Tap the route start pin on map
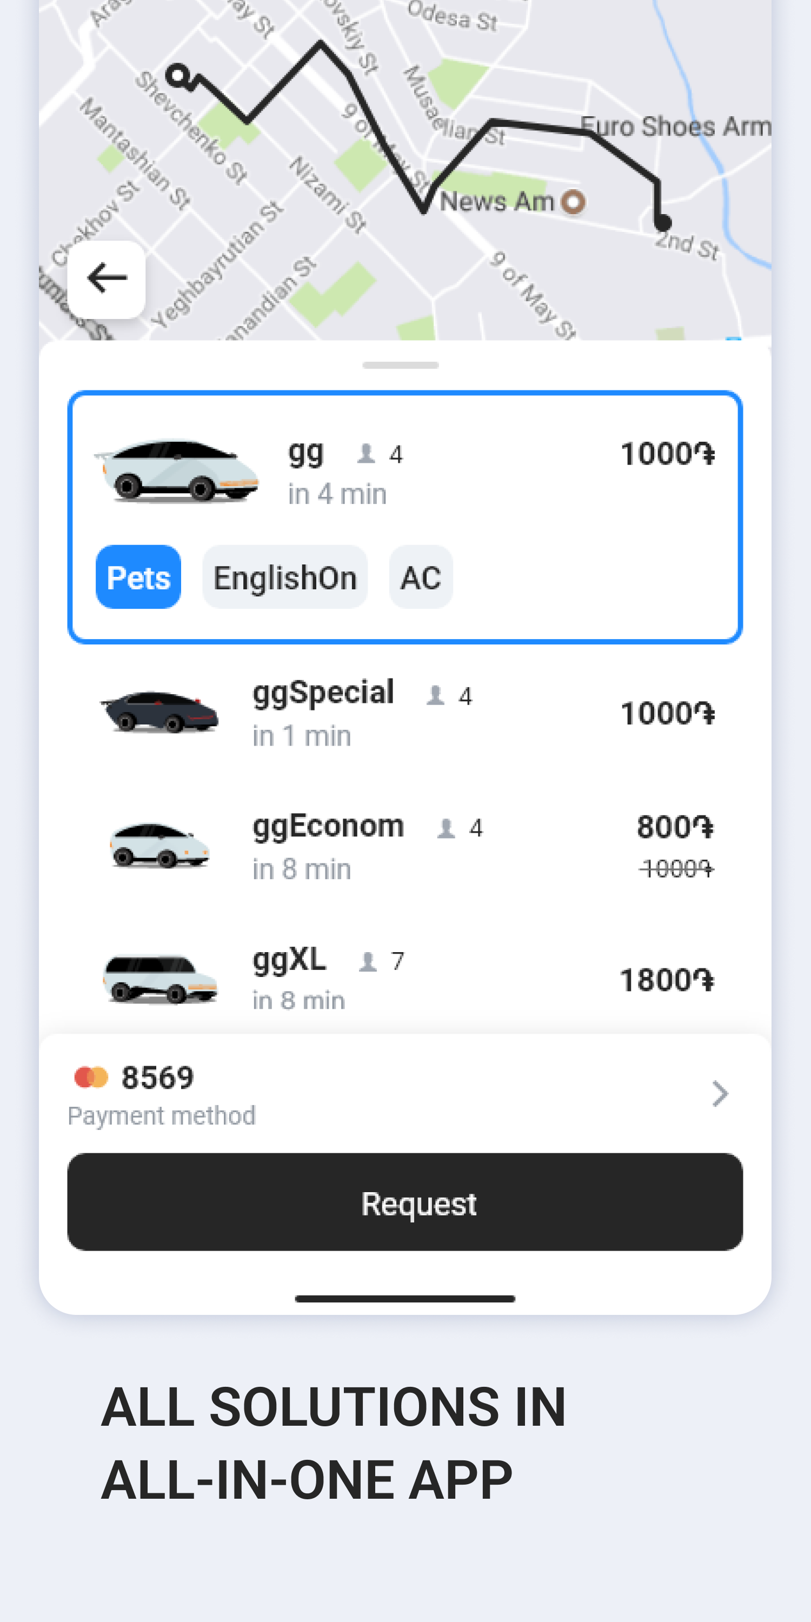The height and width of the screenshot is (1622, 811). 178,76
